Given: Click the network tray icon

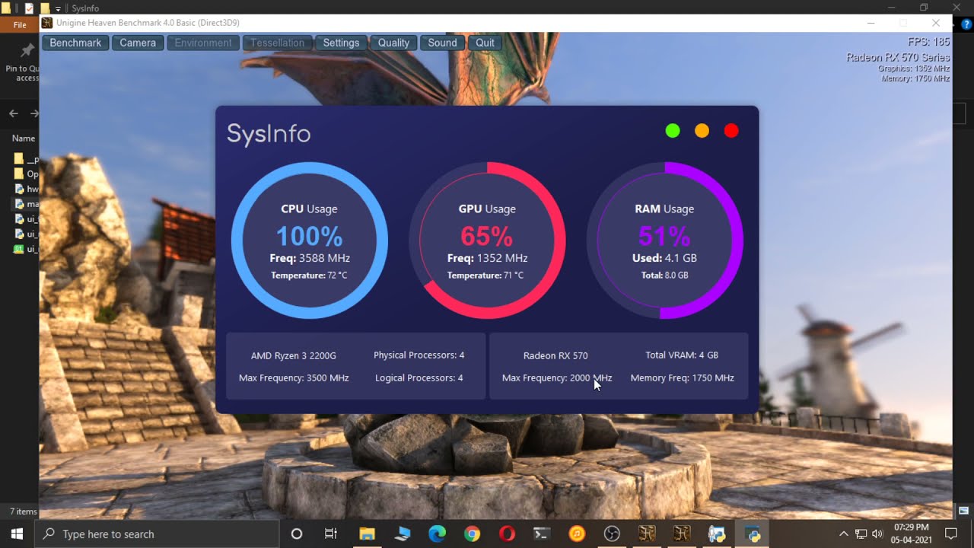Looking at the screenshot, I should point(861,534).
